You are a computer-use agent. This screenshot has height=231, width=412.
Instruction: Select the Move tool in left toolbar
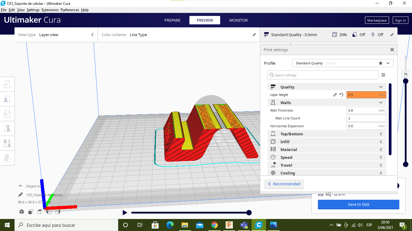pyautogui.click(x=7, y=85)
